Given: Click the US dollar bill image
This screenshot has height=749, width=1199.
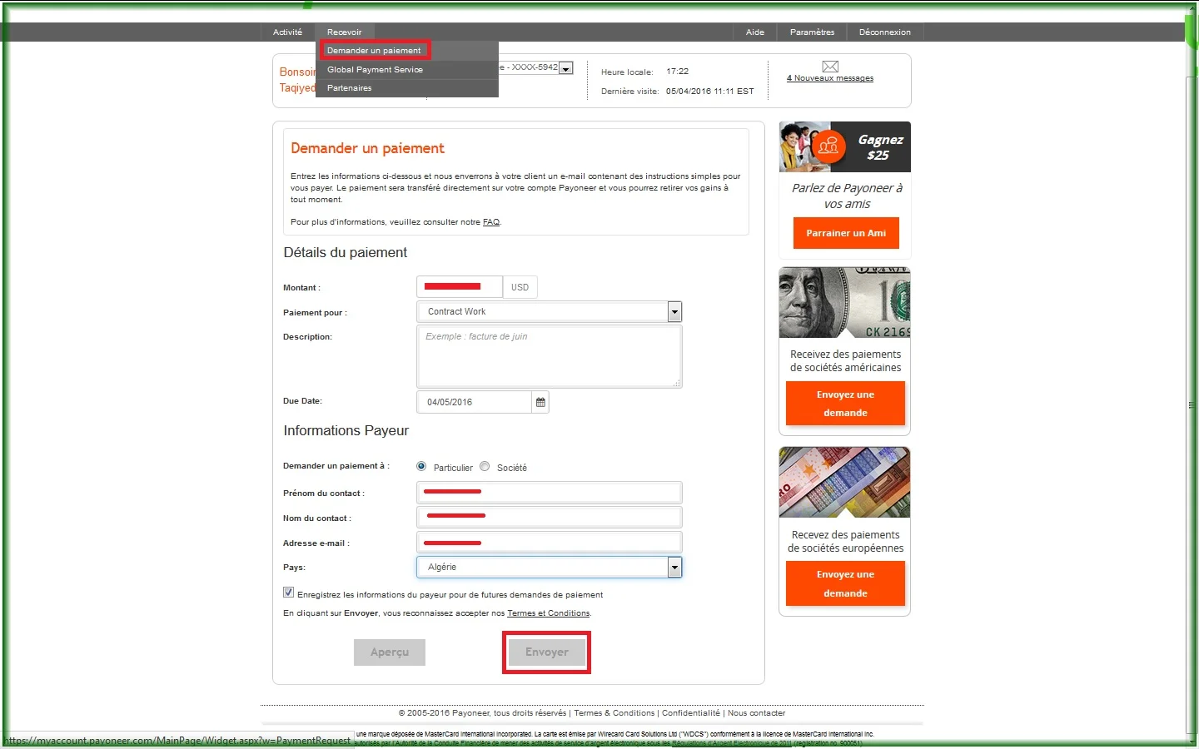Looking at the screenshot, I should click(x=844, y=303).
